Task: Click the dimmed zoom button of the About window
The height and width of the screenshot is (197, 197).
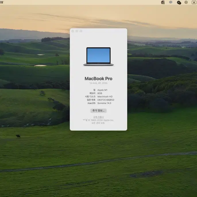Action: coord(81,31)
